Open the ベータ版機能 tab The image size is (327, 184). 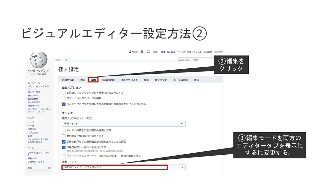tap(180, 80)
